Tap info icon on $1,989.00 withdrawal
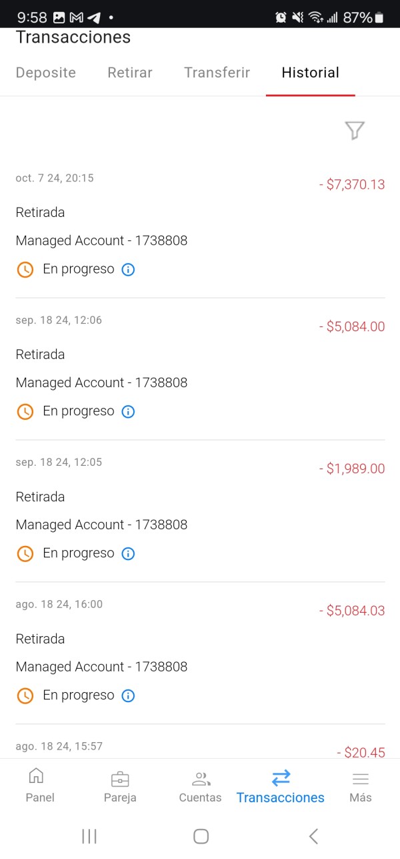Viewport: 400px width, 859px height. click(x=128, y=554)
